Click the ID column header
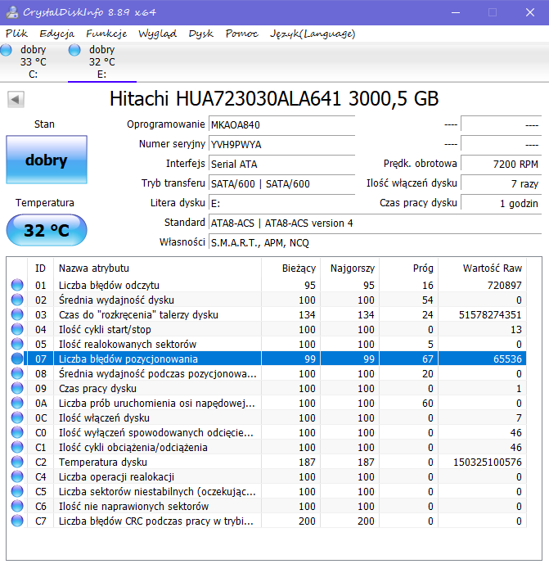This screenshot has width=549, height=564. pos(40,268)
